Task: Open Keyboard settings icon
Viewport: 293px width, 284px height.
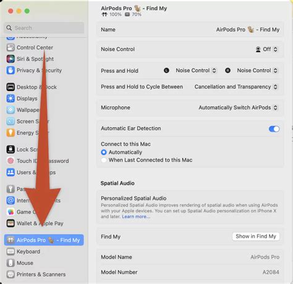Action: pyautogui.click(x=11, y=251)
